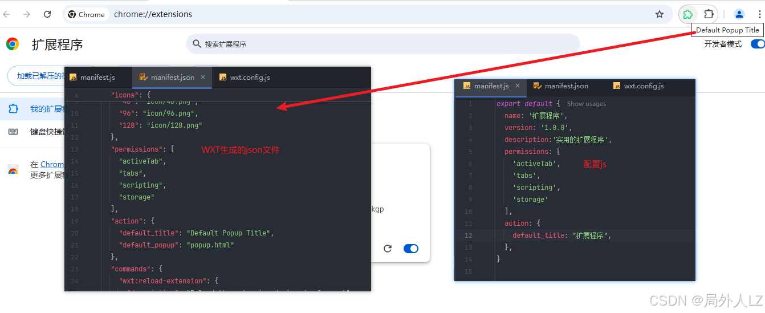Close the manifest.json tab in the JSON editor
Viewport: 765px width, 313px height.
coord(203,78)
